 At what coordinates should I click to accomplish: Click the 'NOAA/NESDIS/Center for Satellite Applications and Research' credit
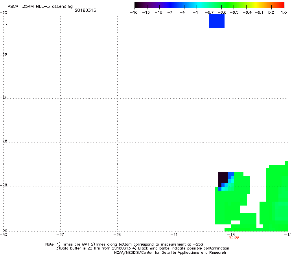[170, 253]
